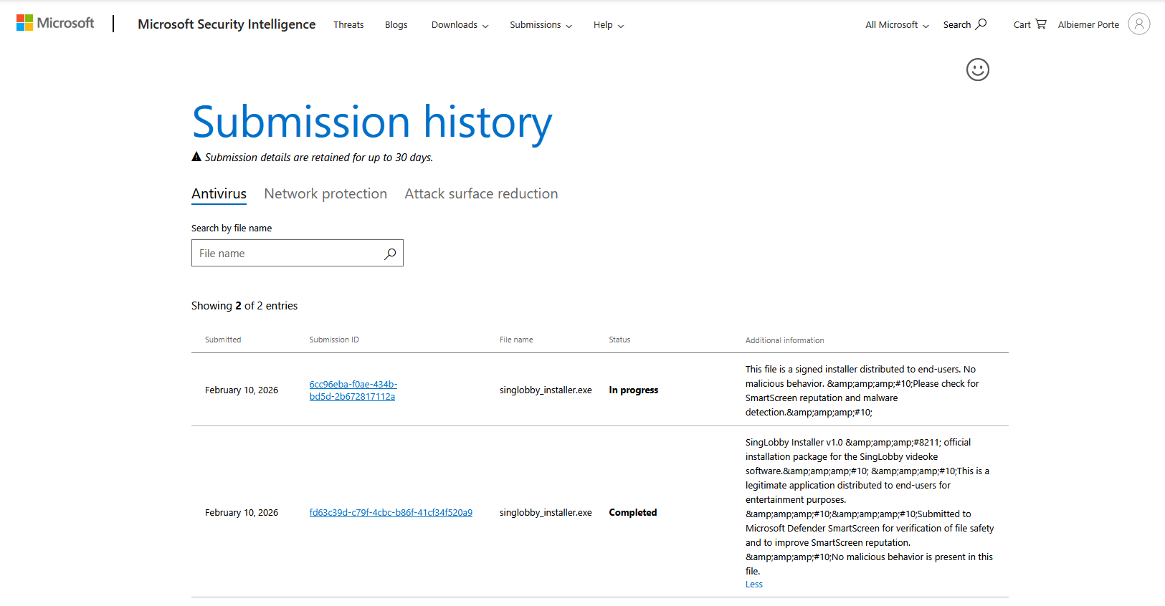This screenshot has height=606, width=1165.
Task: Click the 'Showing 2 of 2 entries' text
Action: coord(244,306)
